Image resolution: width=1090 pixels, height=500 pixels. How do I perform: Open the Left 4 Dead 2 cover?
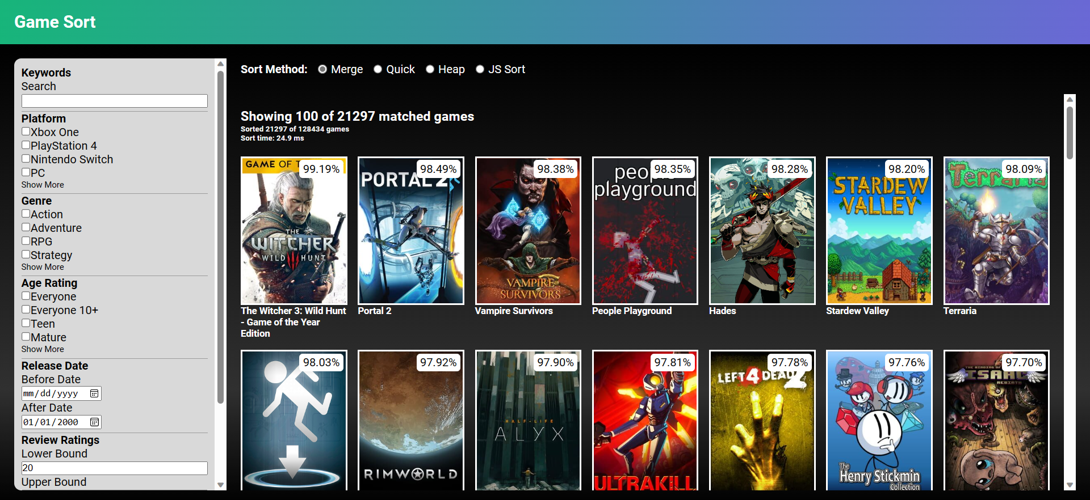[x=762, y=420]
